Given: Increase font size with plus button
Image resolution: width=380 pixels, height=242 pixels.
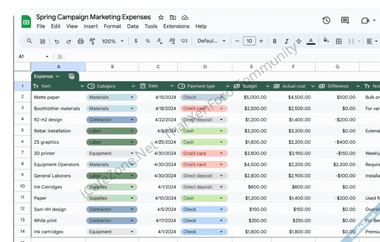Looking at the screenshot, I should click(261, 41).
